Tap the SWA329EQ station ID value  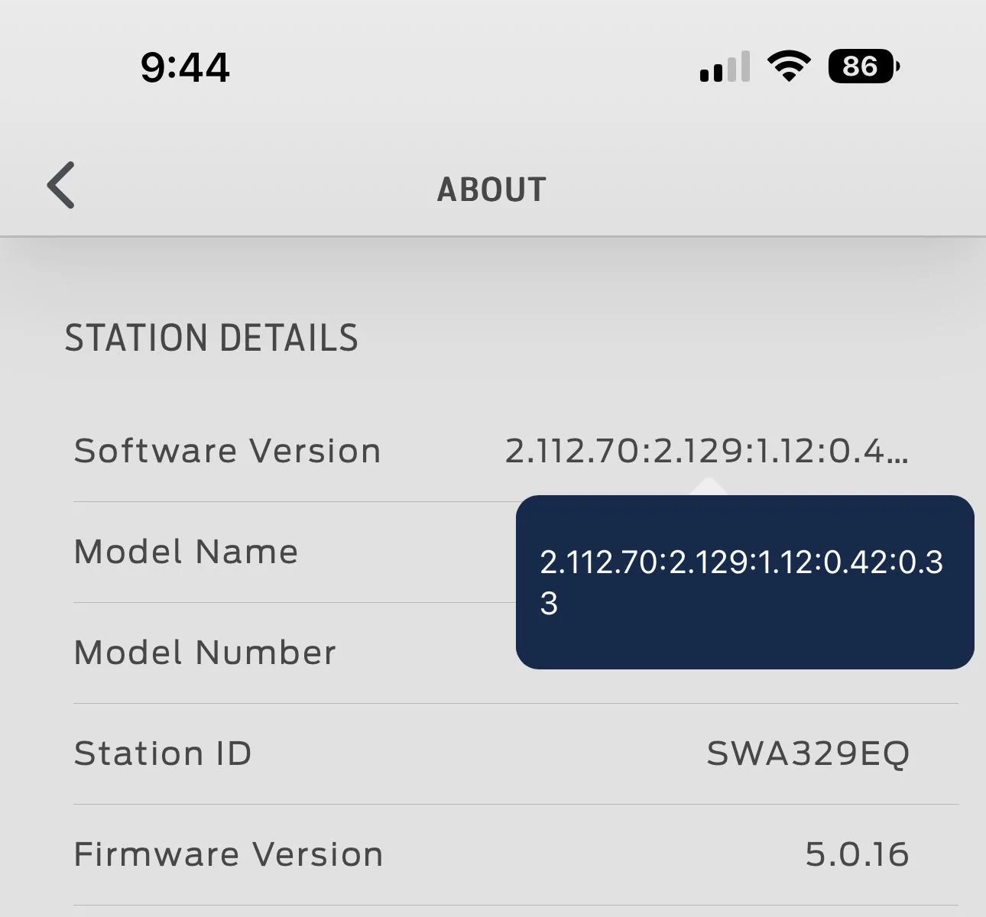(808, 753)
